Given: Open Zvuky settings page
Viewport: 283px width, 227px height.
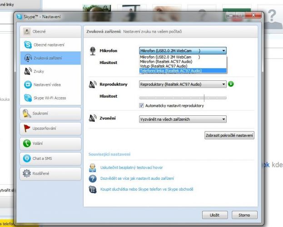Looking at the screenshot, I should (x=50, y=71).
